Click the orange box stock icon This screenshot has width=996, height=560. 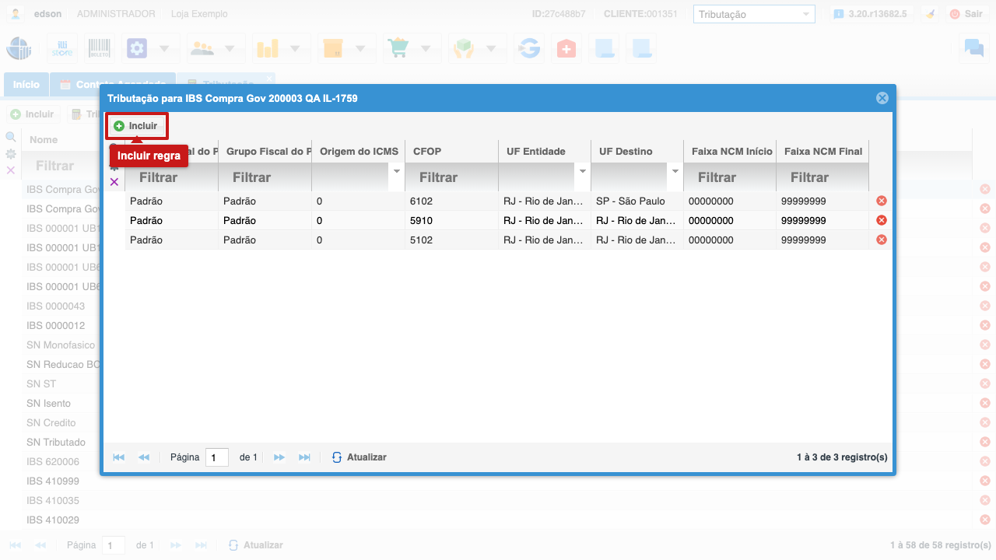coord(333,48)
